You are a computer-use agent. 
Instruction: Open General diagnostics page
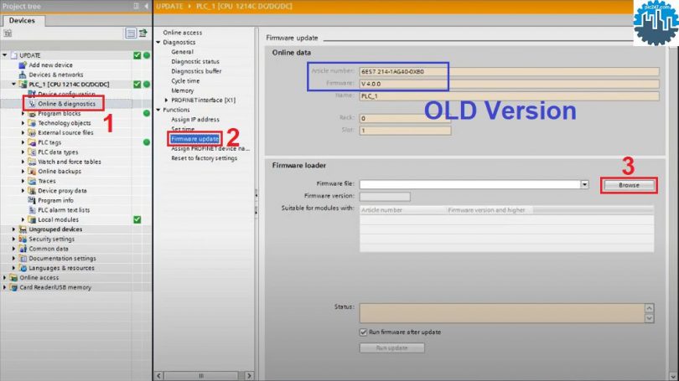pyautogui.click(x=182, y=52)
